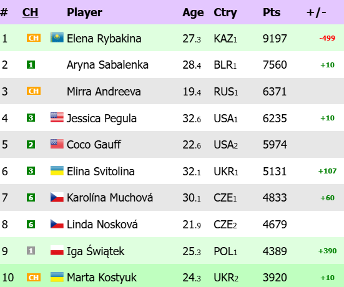Click the +390 points change for Świątek
Screen dimensions: 344x287
click(x=327, y=251)
